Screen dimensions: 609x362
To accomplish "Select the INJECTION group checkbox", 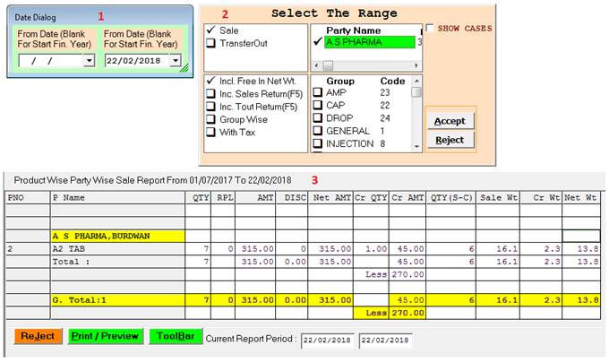I will pyautogui.click(x=317, y=143).
